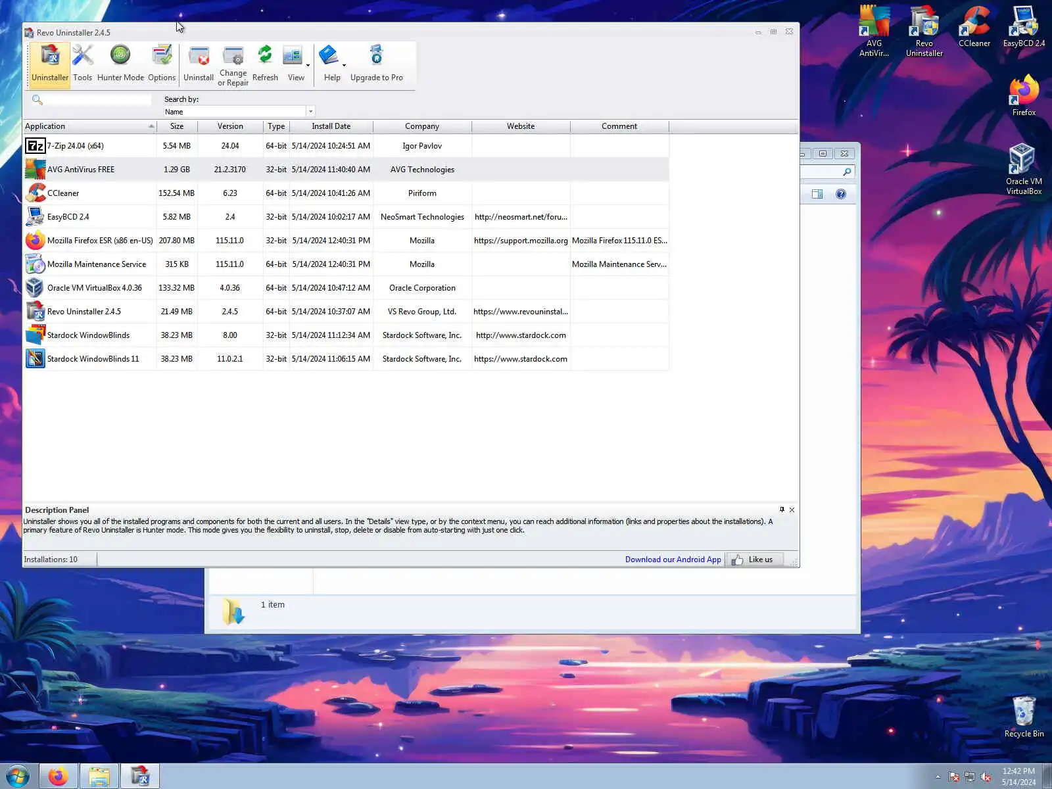
Task: Click the Uninstall toolbar button
Action: pyautogui.click(x=199, y=64)
